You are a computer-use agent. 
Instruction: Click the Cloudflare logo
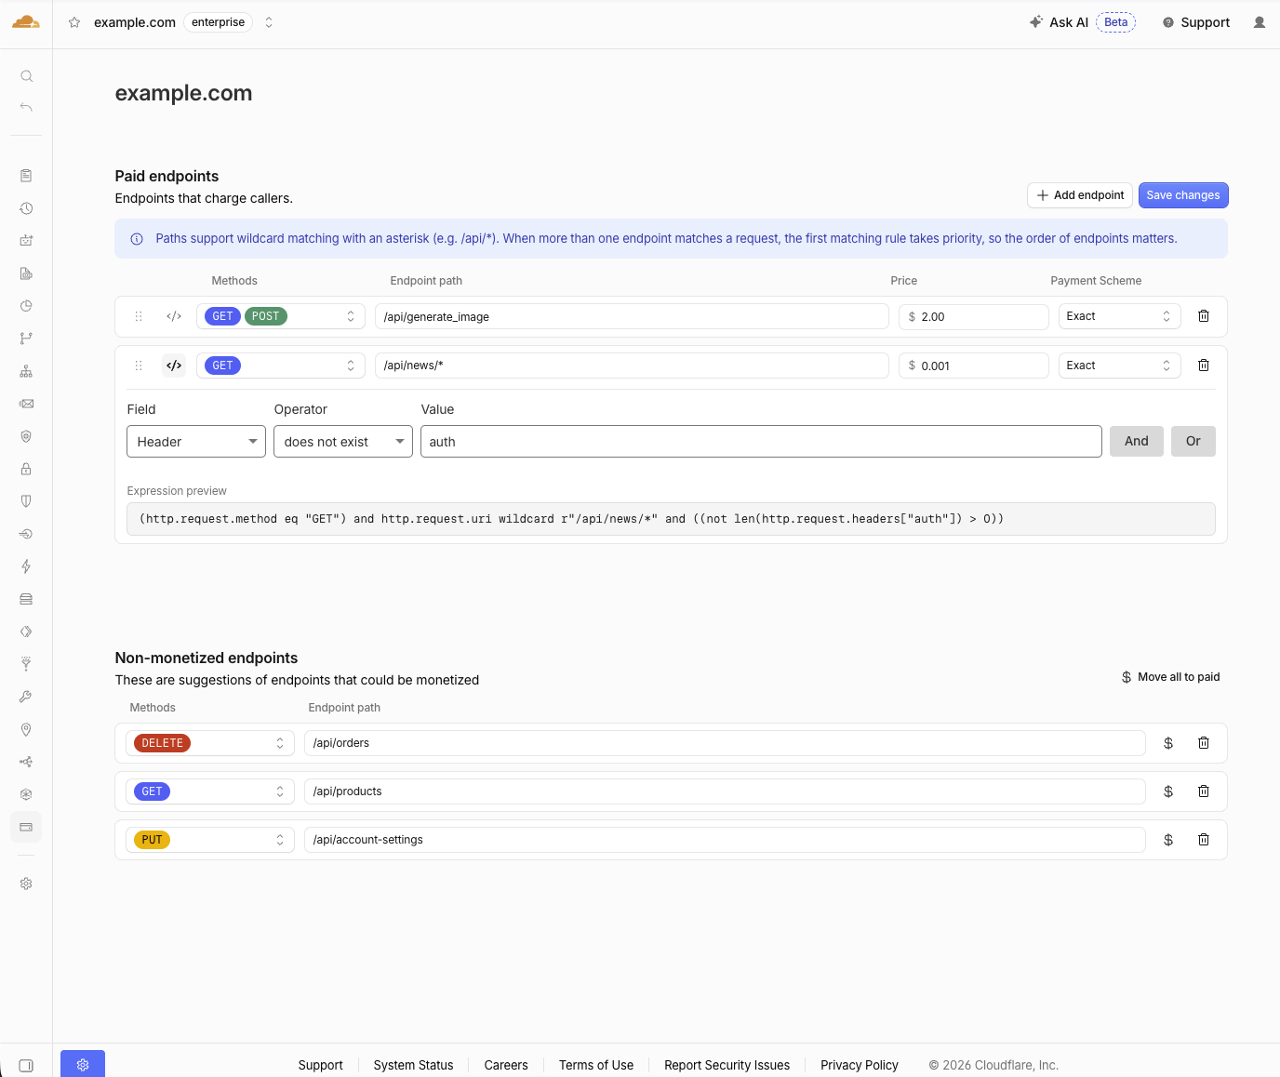(x=26, y=22)
